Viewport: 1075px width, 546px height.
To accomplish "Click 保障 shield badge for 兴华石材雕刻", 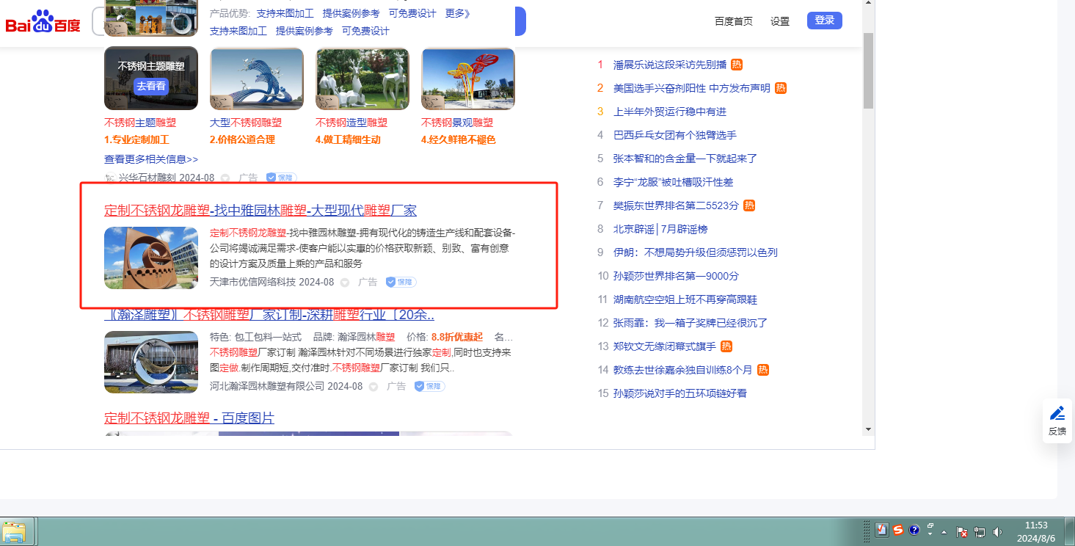I will pyautogui.click(x=281, y=178).
